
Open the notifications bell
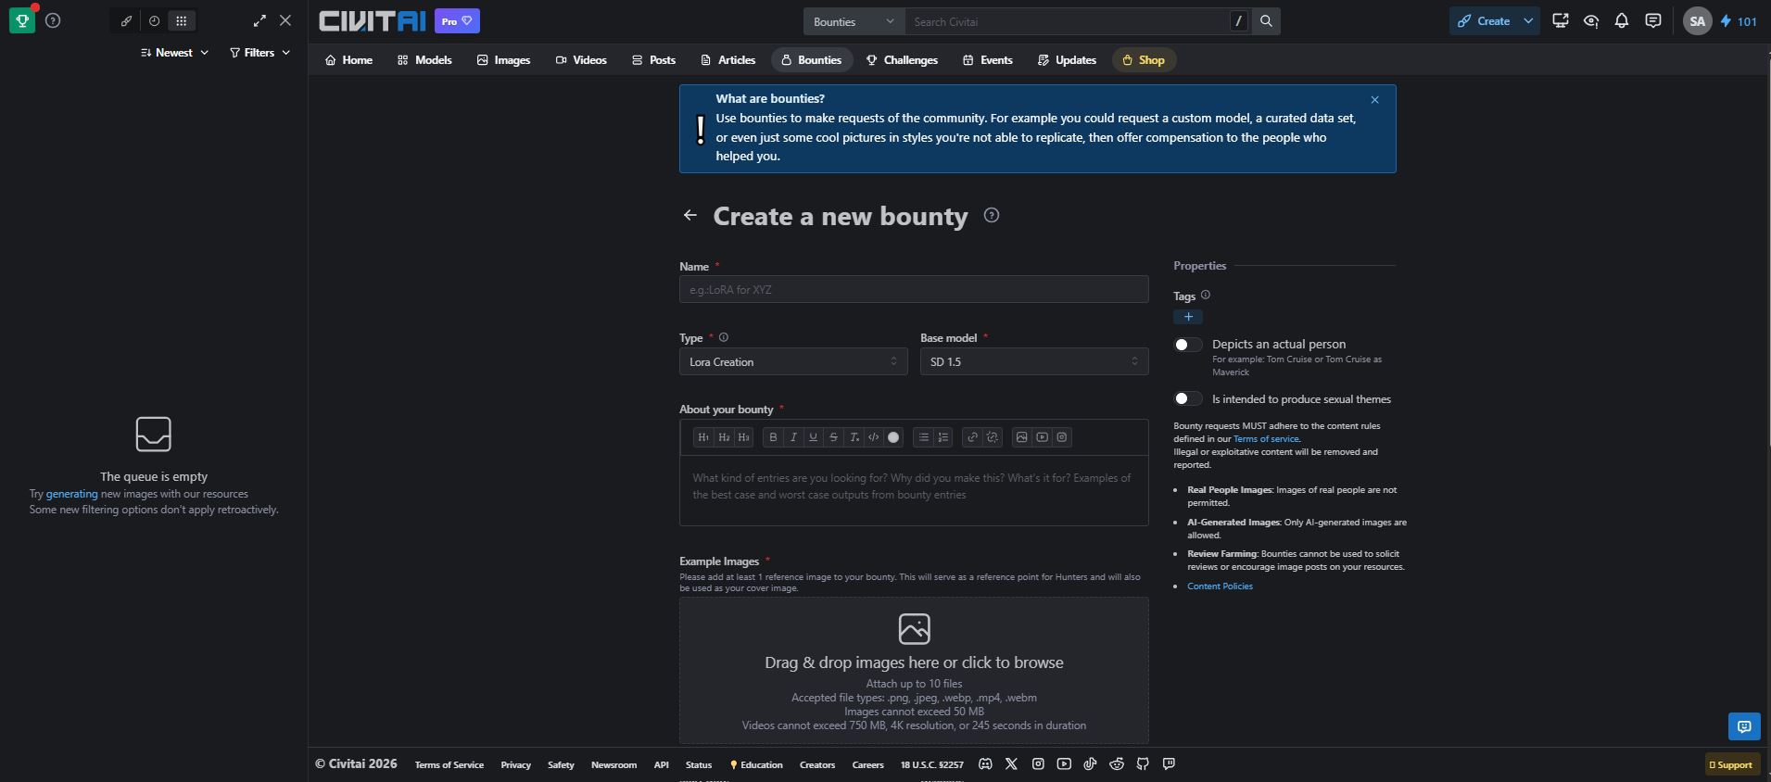click(1622, 20)
